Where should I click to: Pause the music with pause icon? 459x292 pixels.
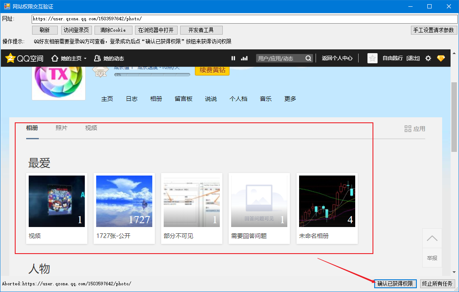coord(233,58)
